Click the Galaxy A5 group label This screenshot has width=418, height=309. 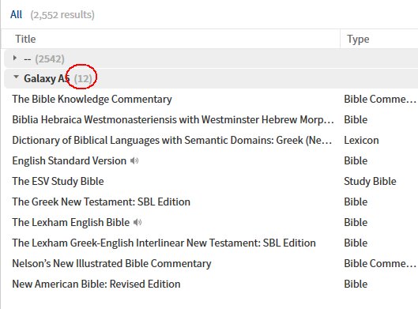tap(47, 79)
